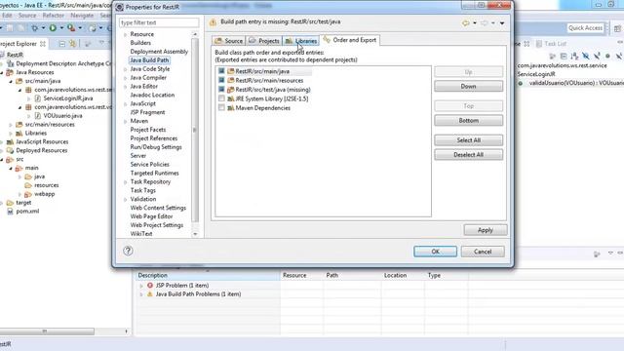Viewport: 624px width, 351px height.
Task: Toggle the RestJR/src/main/java export checkbox
Action: (221, 71)
